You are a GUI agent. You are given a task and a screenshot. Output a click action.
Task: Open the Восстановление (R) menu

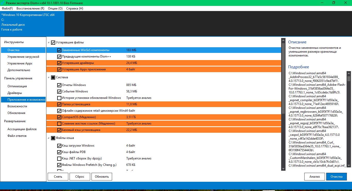30,8
